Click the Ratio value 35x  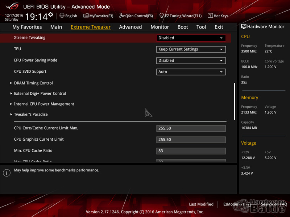pyautogui.click(x=244, y=82)
